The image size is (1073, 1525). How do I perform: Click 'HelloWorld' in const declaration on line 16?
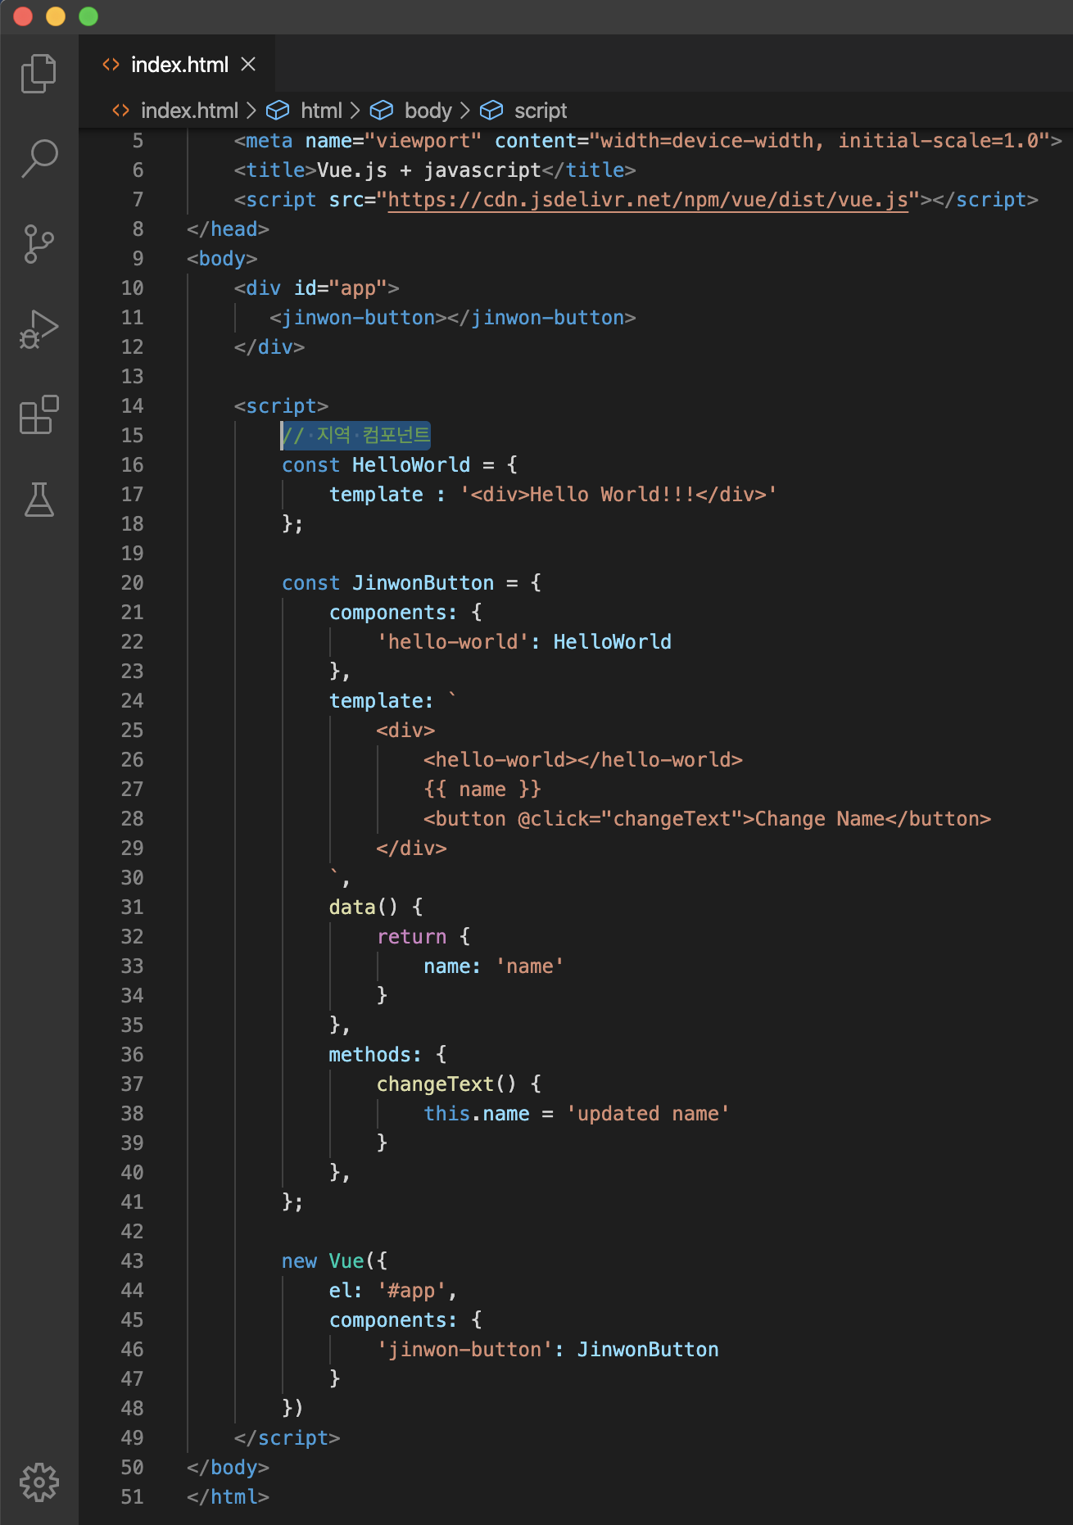411,465
